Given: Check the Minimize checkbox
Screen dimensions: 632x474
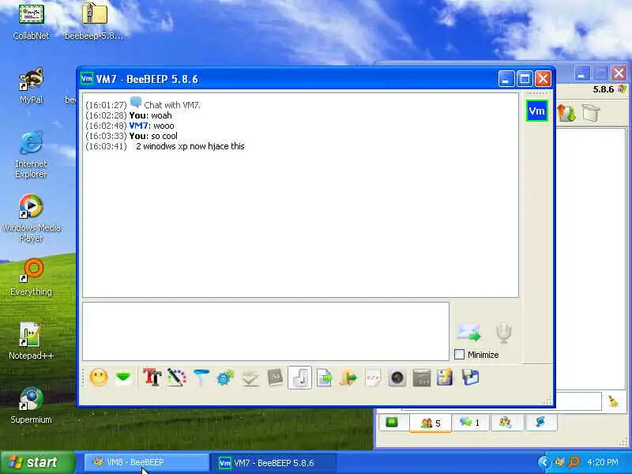Looking at the screenshot, I should (459, 355).
